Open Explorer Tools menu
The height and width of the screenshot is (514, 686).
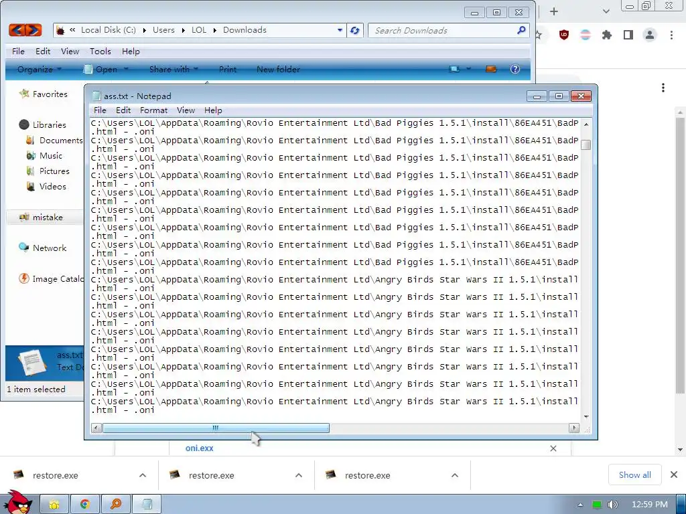100,51
